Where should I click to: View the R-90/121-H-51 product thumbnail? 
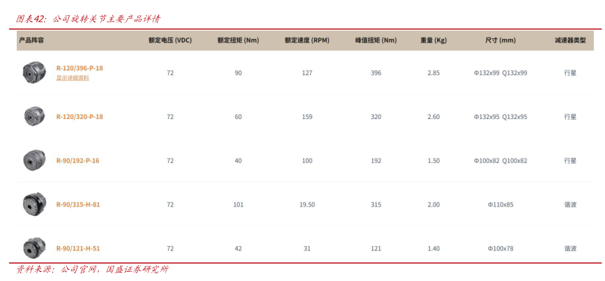[33, 248]
